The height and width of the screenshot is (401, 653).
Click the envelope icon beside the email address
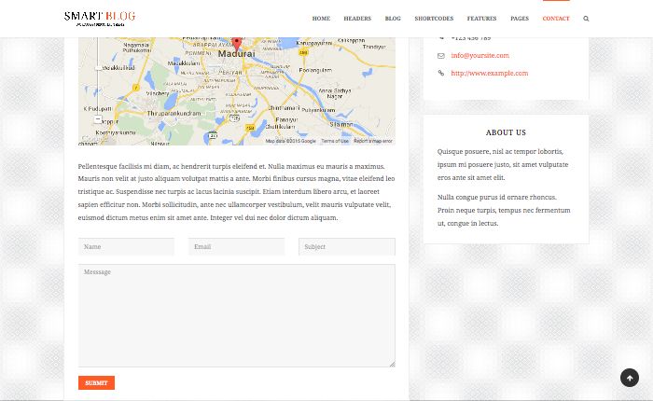tap(441, 56)
